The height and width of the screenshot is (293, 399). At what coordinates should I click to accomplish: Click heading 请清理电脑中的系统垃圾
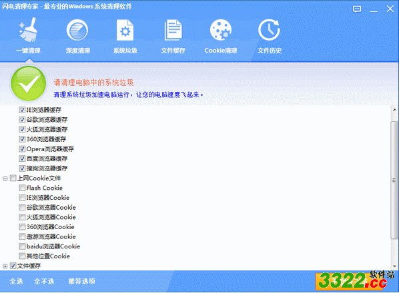click(93, 83)
